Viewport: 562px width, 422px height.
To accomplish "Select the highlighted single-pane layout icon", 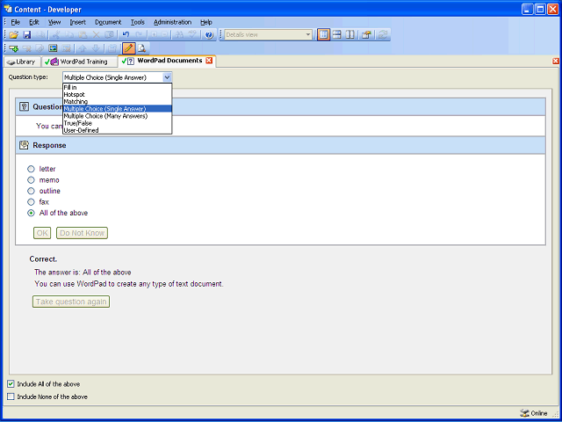I will [323, 35].
